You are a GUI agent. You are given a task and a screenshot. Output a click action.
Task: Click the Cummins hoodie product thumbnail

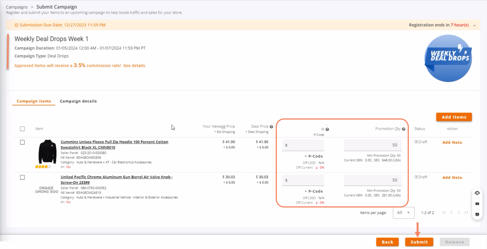[x=47, y=152]
